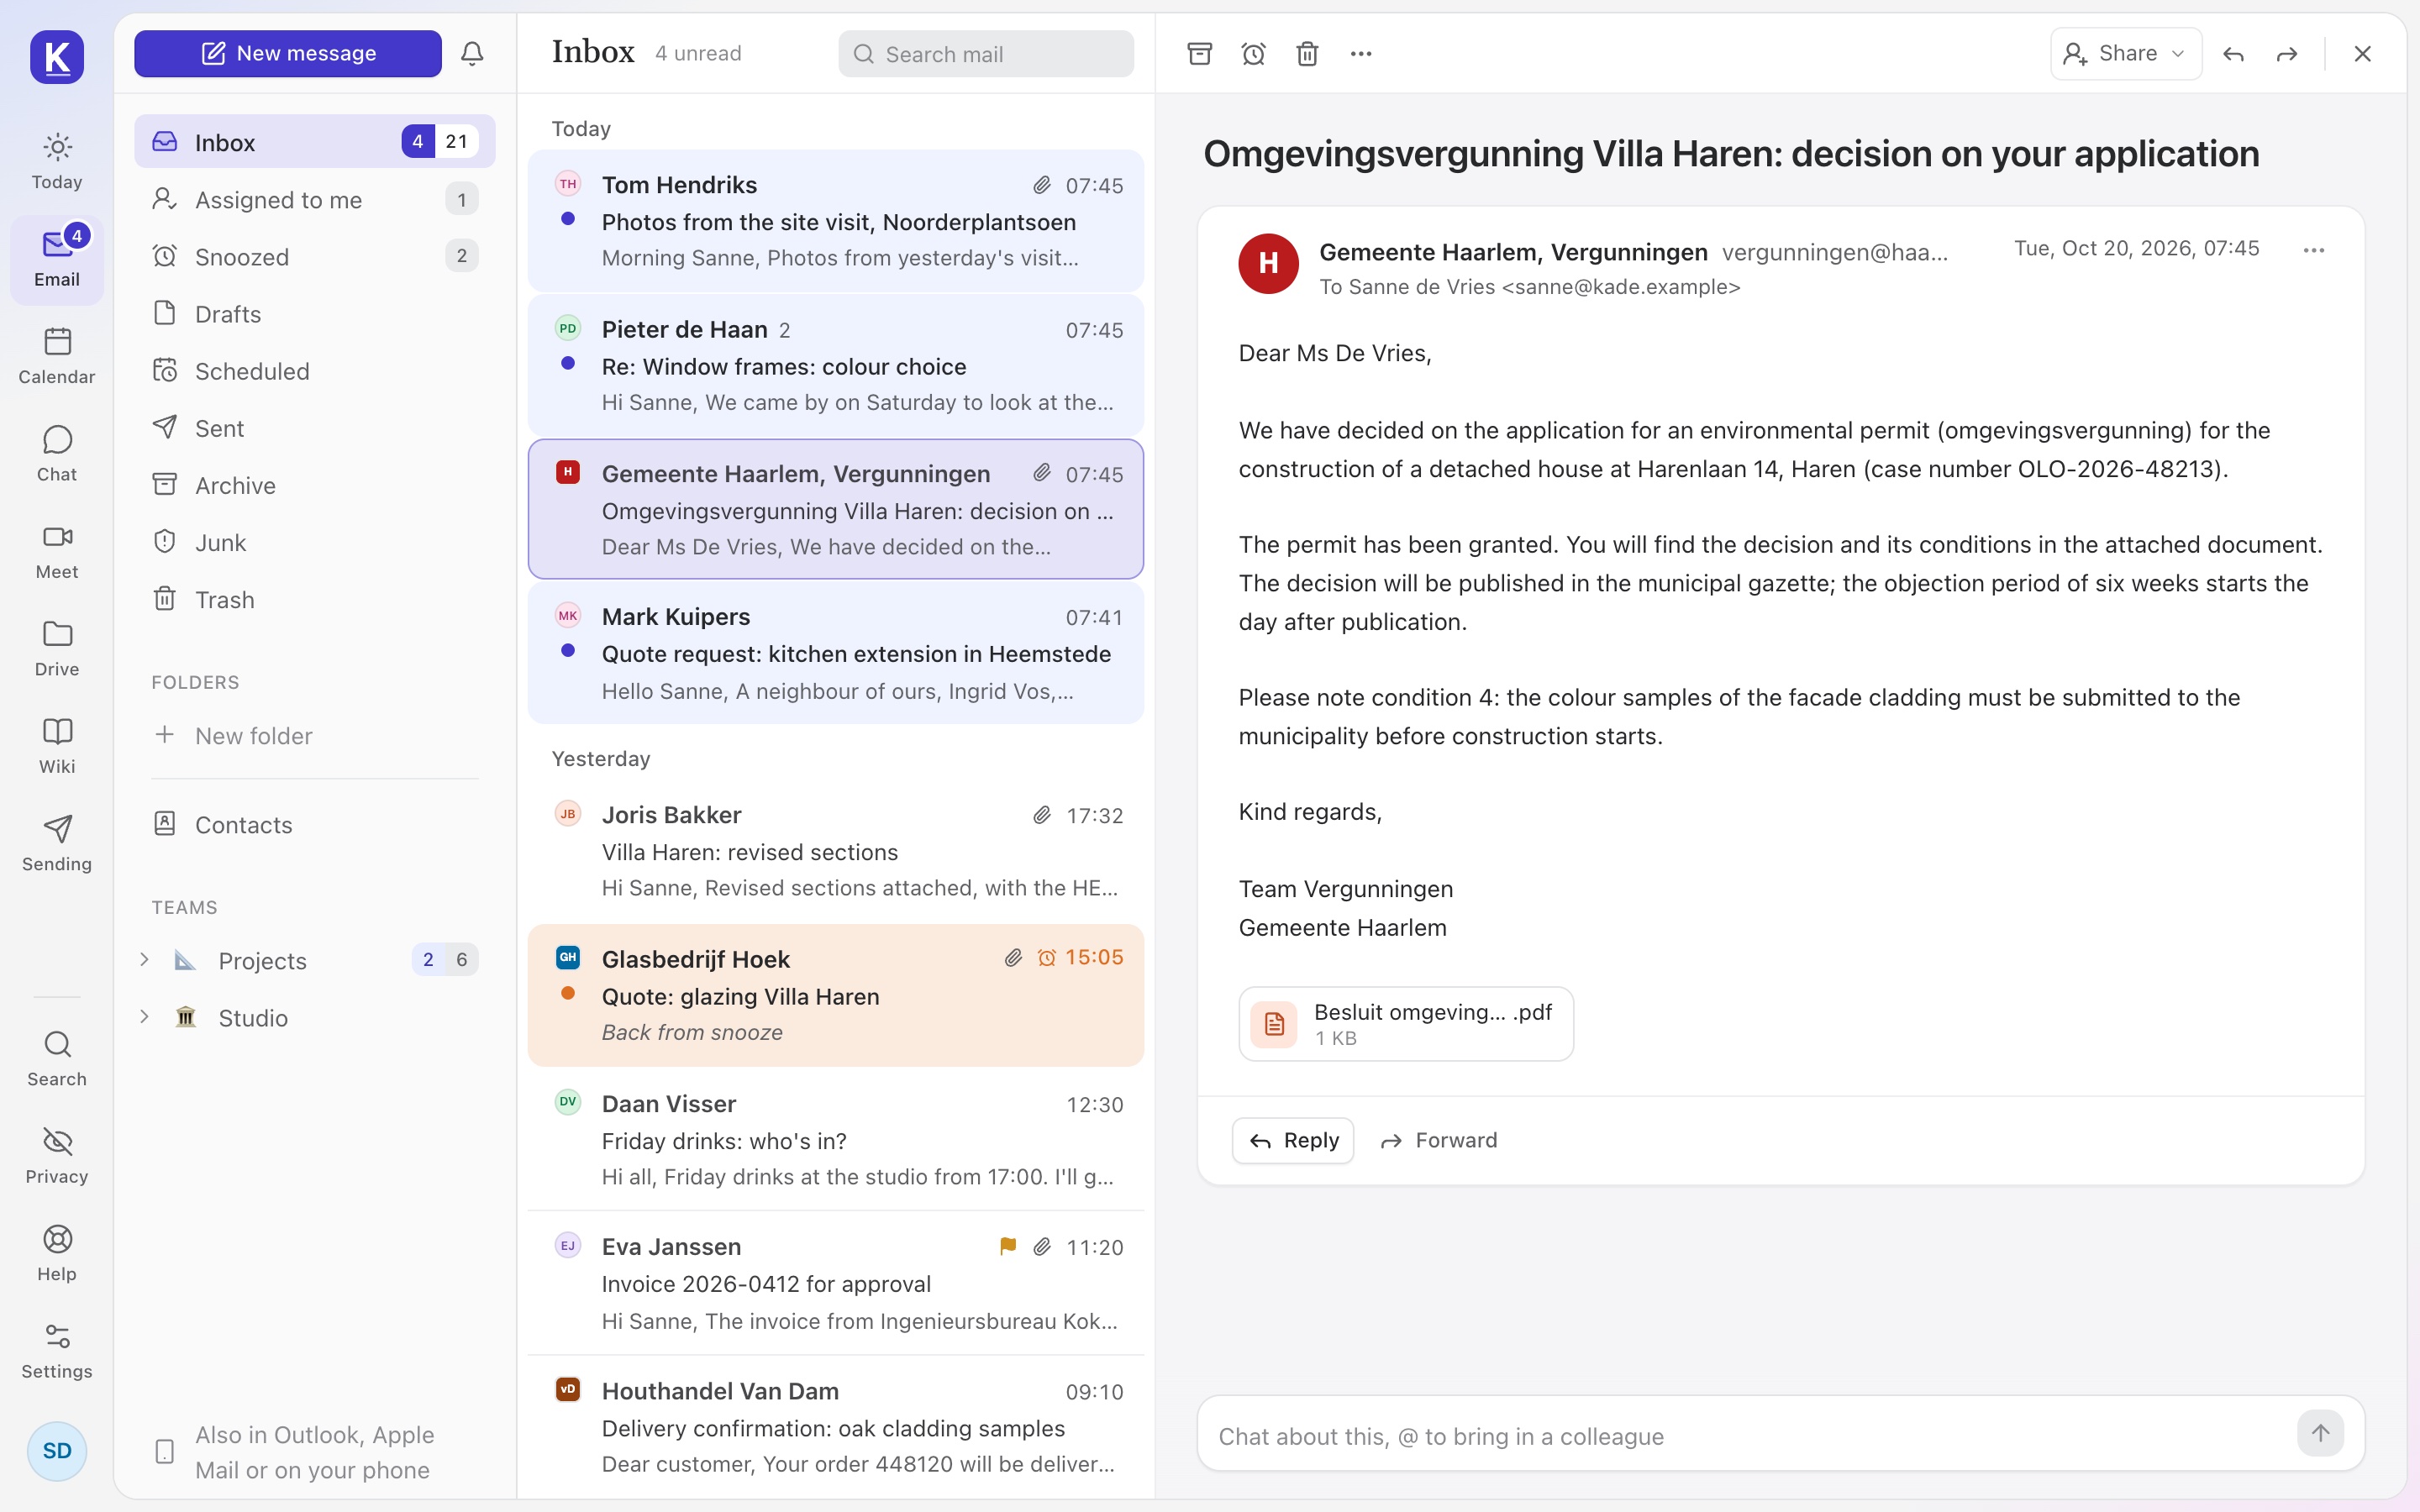2420x1512 pixels.
Task: Open Besluit omgeving pdf attachment
Action: [x=1406, y=1023]
